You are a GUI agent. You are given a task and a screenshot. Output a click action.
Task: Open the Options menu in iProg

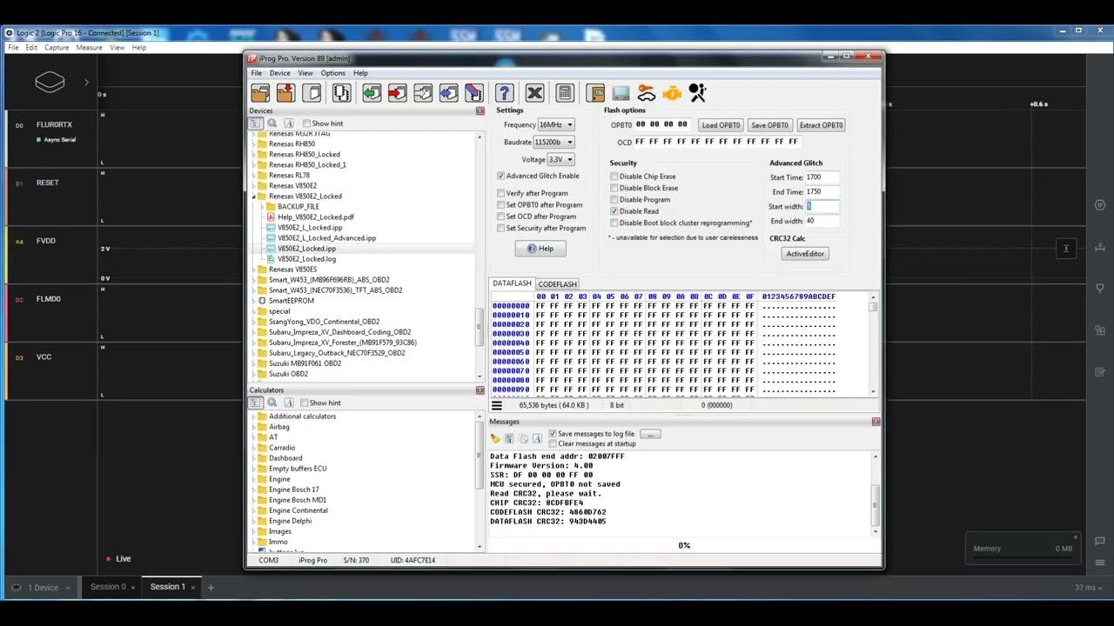pos(332,73)
